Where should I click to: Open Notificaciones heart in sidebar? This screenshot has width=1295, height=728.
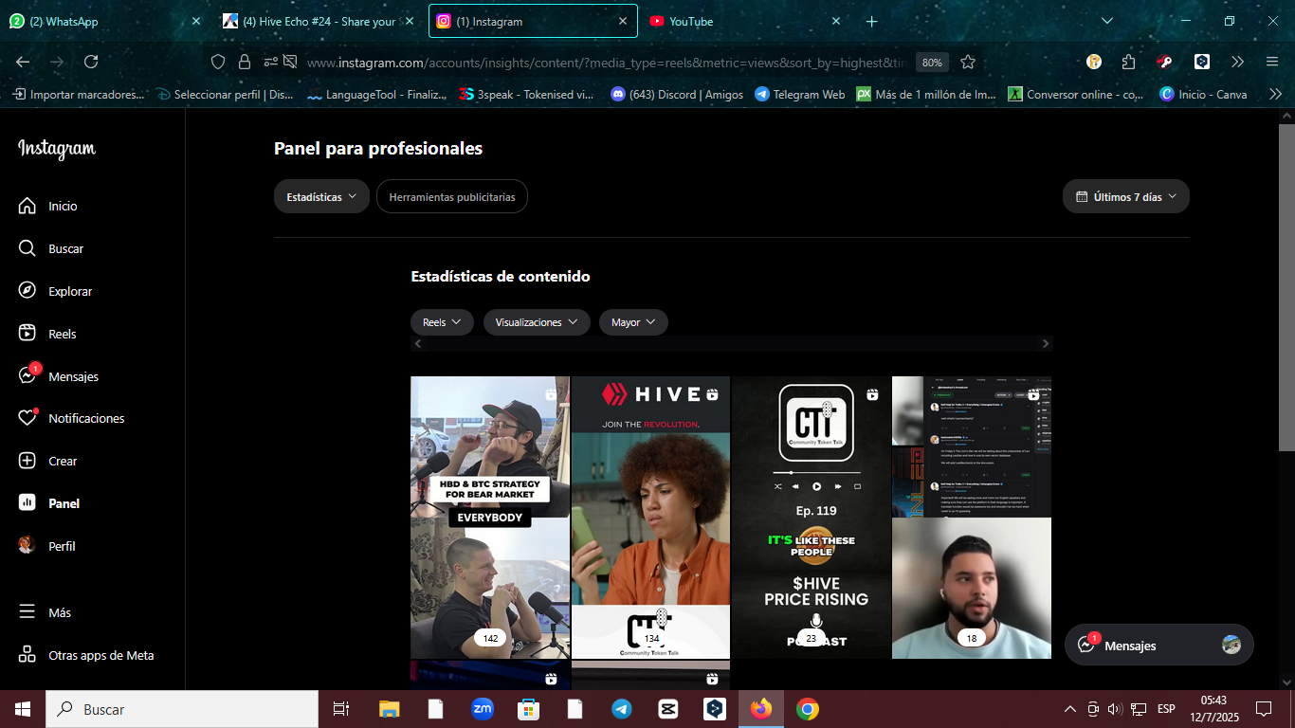pyautogui.click(x=71, y=418)
